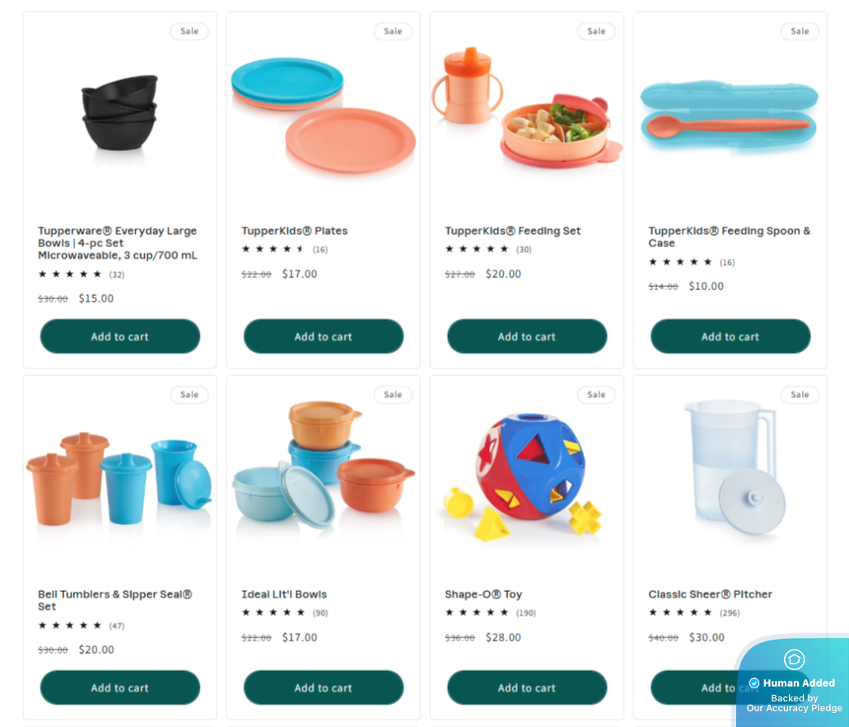Open the Classic Sheer Pitcher product title

[711, 594]
